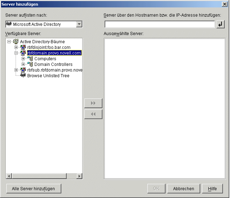Click the rbfdomain.provo.novell.com domain icon
Viewport: 230px width, 198px height.
(x=23, y=53)
